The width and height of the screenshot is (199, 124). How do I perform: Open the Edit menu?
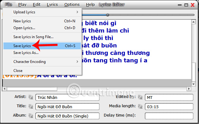coord(37,5)
